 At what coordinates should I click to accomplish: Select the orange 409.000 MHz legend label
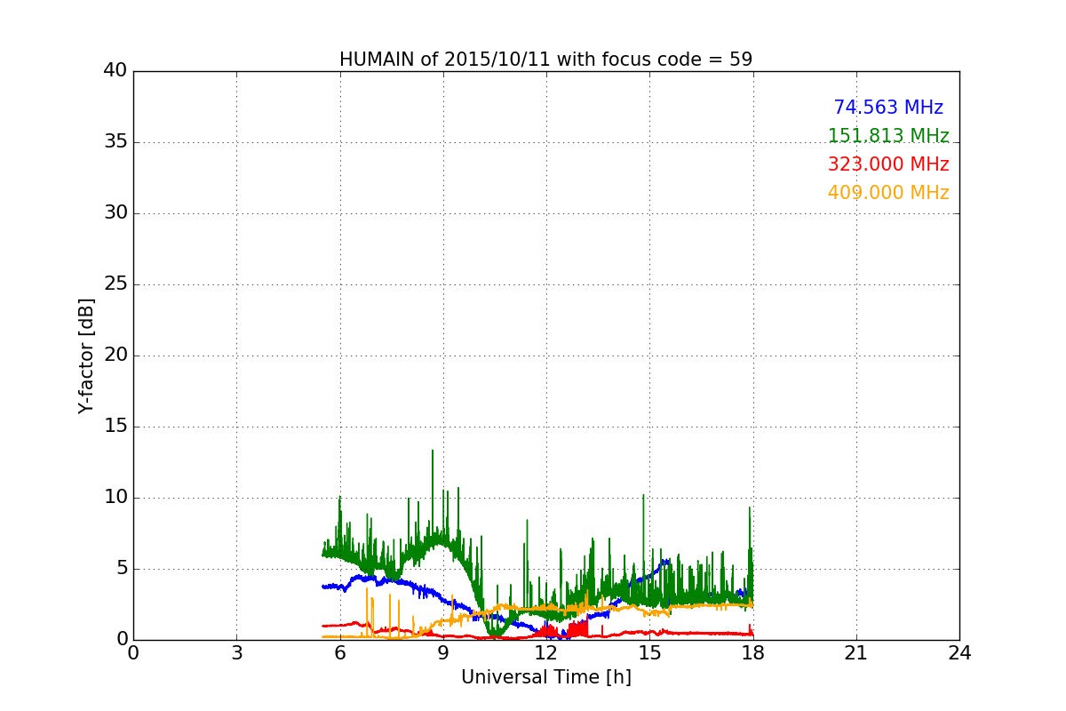click(x=888, y=193)
